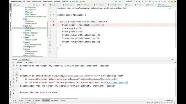
Task: Collapse the divideandconquer folder
Action: tap(22, 33)
